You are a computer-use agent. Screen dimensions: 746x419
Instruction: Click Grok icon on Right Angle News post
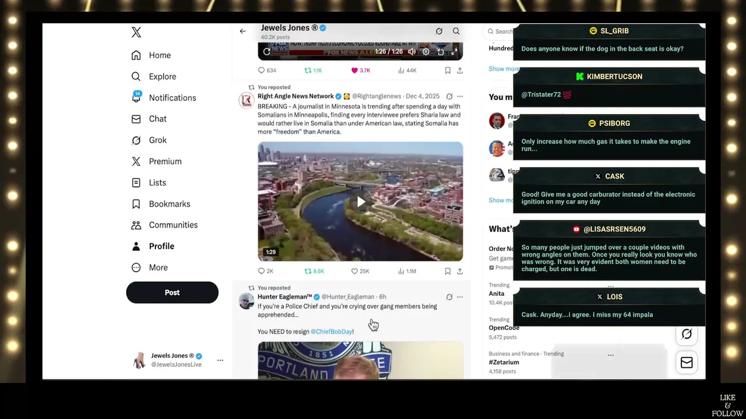[x=449, y=97]
